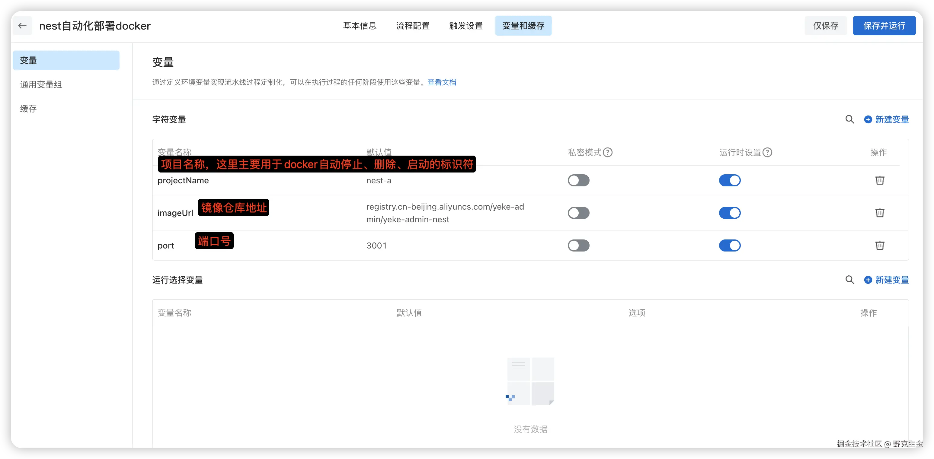Click the back arrow beside pipeline title
This screenshot has height=459, width=934.
tap(22, 26)
